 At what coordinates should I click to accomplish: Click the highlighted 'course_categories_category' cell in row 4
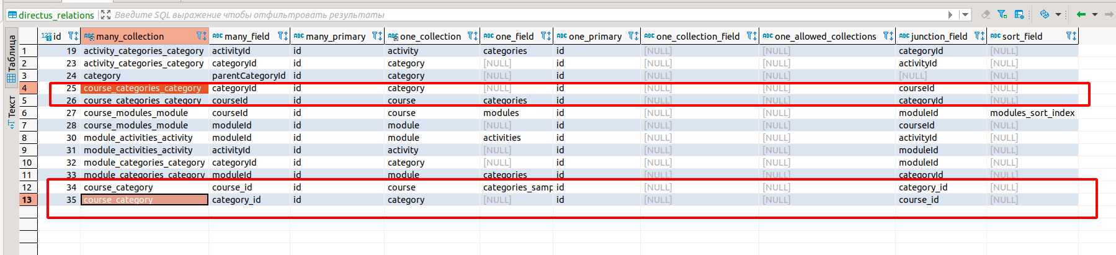(145, 88)
